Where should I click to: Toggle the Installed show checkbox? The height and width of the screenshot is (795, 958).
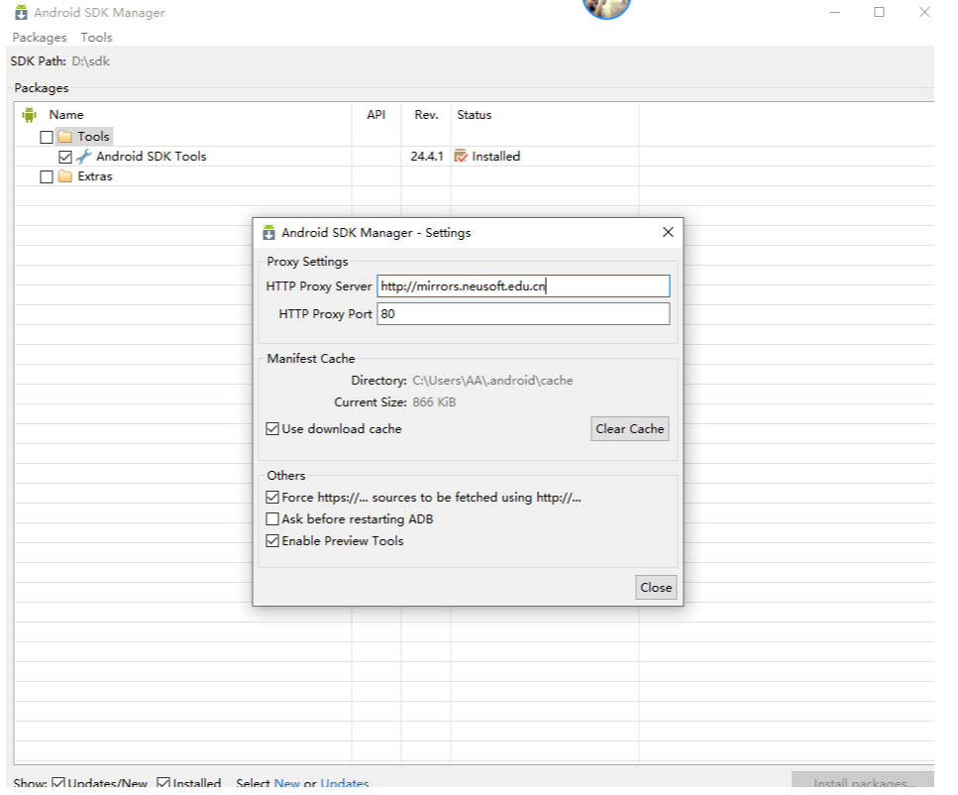click(x=163, y=782)
